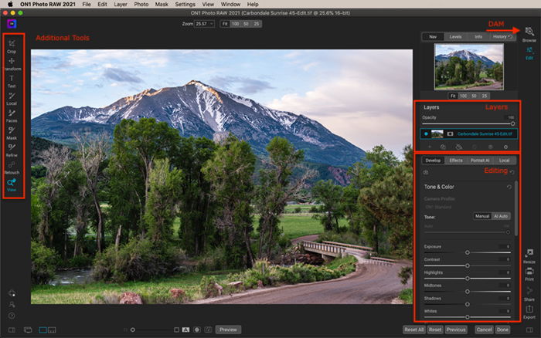The width and height of the screenshot is (541, 338).
Task: Switch to the Effects tab
Action: pyautogui.click(x=456, y=161)
